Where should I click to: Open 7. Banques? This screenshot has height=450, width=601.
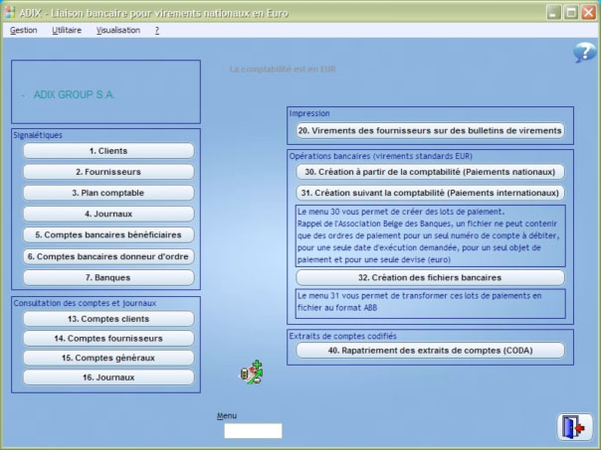point(108,277)
